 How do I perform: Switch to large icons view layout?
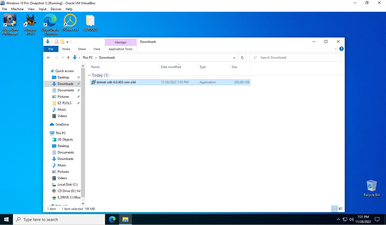coord(340,209)
